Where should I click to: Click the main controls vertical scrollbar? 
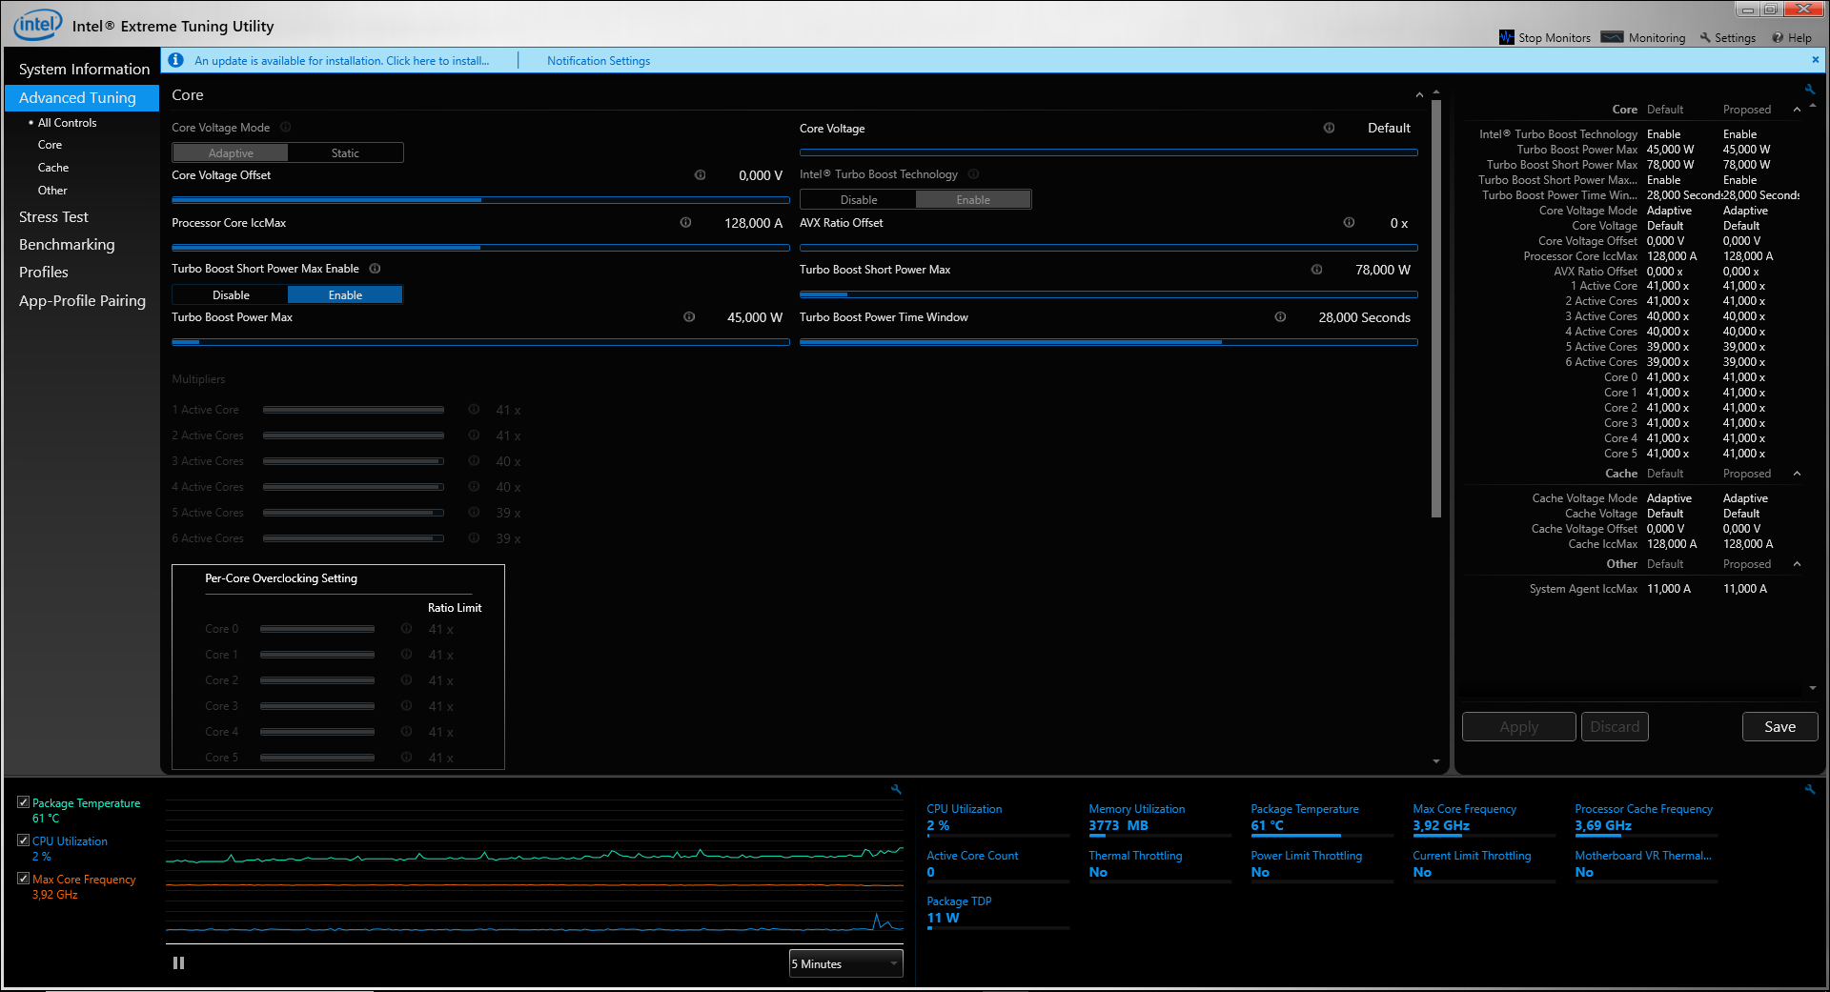coord(1436,309)
